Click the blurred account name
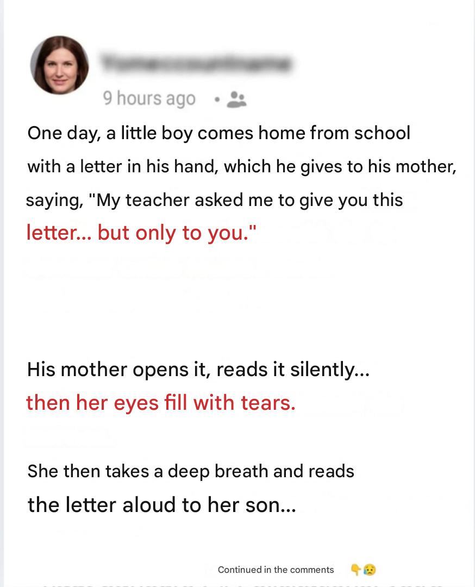This screenshot has height=587, width=475. [x=196, y=64]
